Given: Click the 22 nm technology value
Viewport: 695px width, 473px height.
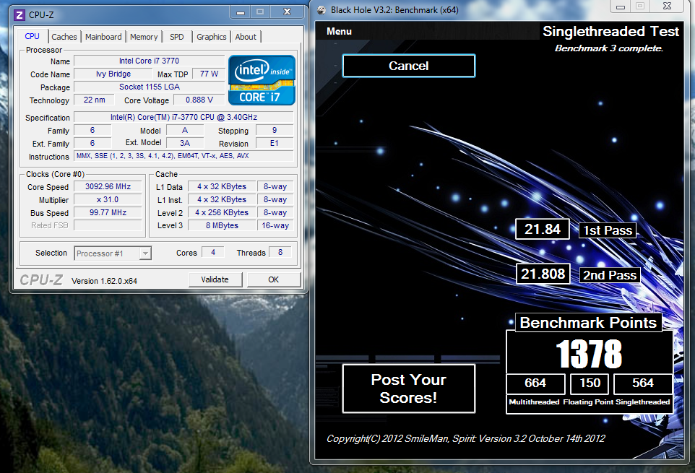Looking at the screenshot, I should coord(95,100).
